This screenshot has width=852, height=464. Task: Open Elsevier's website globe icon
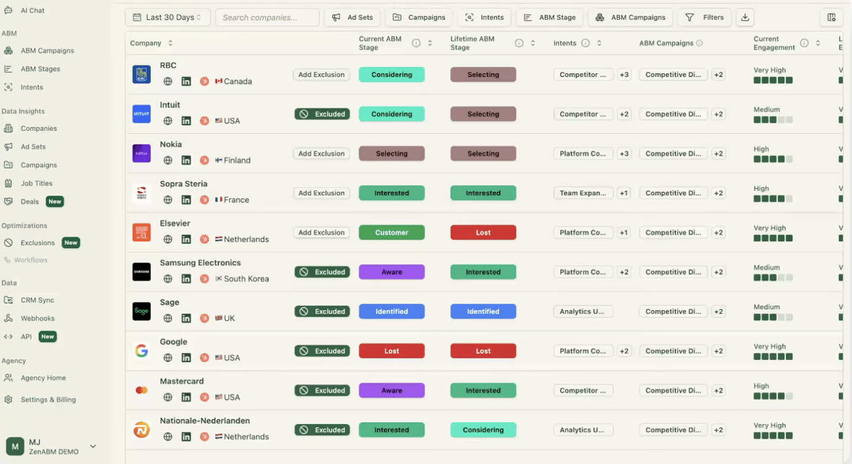(x=168, y=239)
